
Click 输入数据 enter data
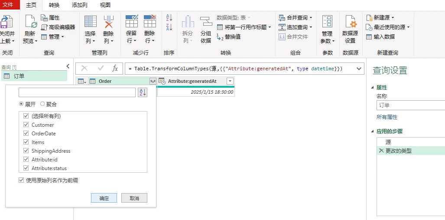point(380,36)
